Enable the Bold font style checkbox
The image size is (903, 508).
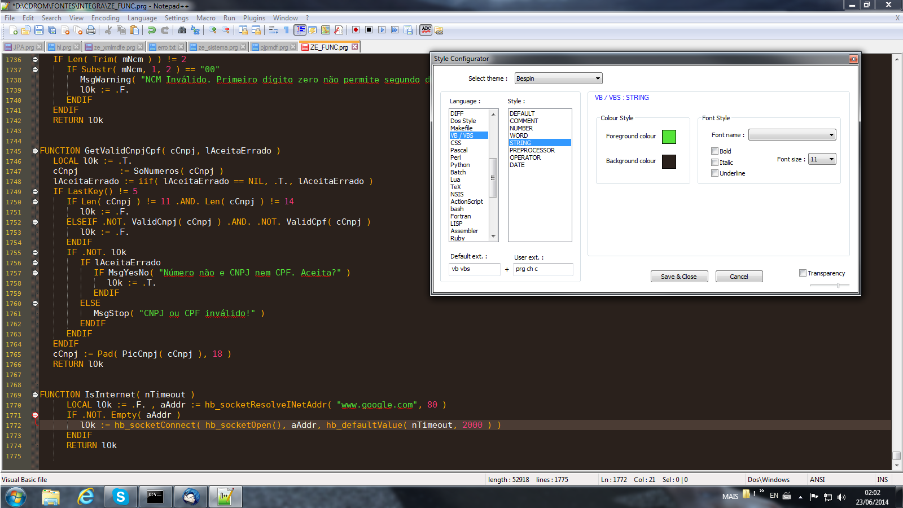tap(714, 151)
